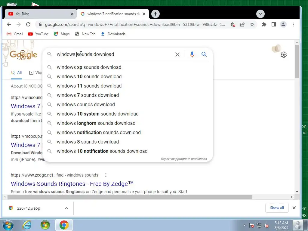Choose suggestion windows 10 sounds download
Screen dimensions: 308x231
click(x=128, y=76)
